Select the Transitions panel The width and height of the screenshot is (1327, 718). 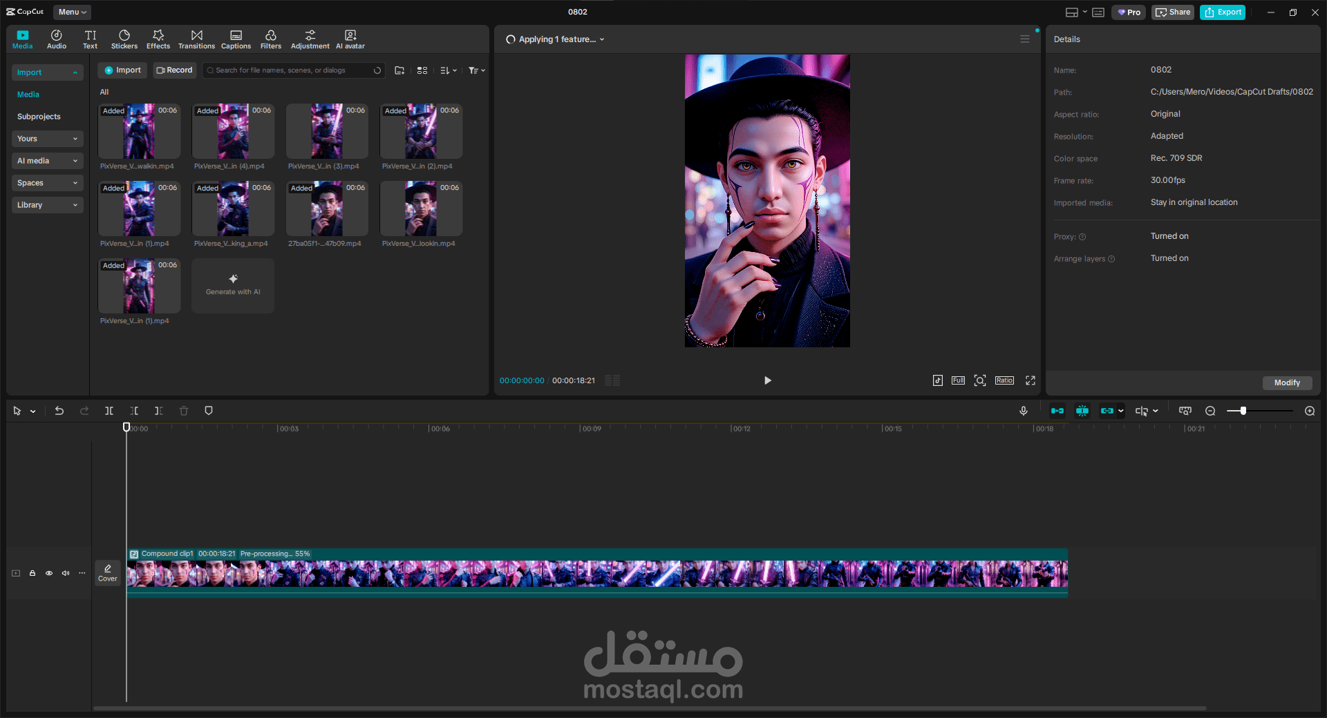(196, 39)
